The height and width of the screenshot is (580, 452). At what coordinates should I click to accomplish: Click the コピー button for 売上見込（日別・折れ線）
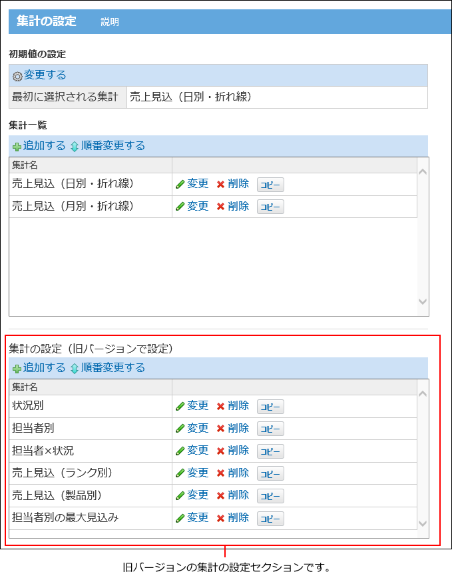[270, 185]
